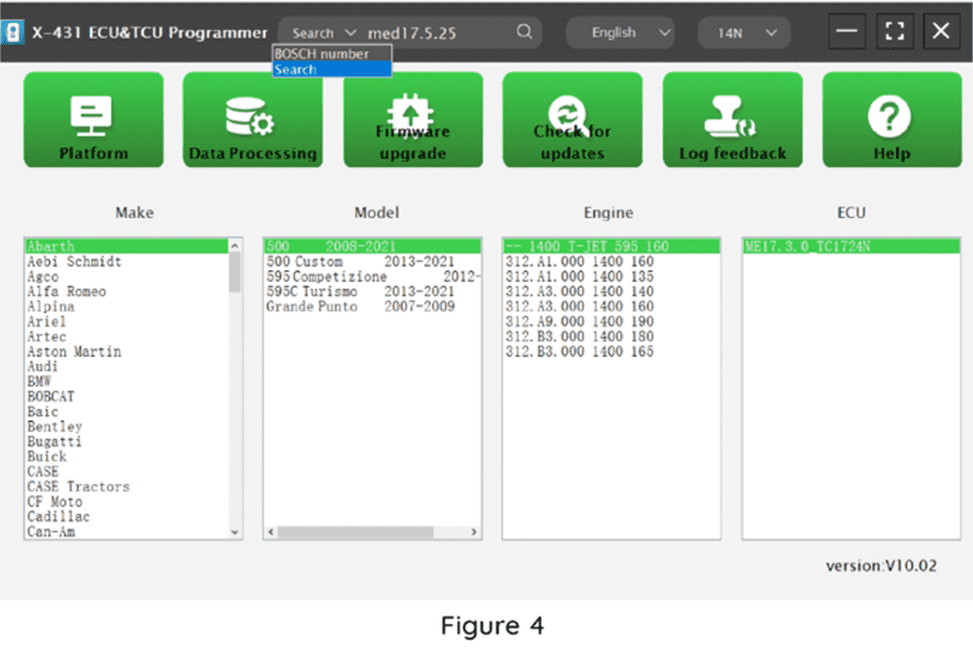Click Check for updates
Viewport: 973px width, 650px height.
click(x=572, y=119)
